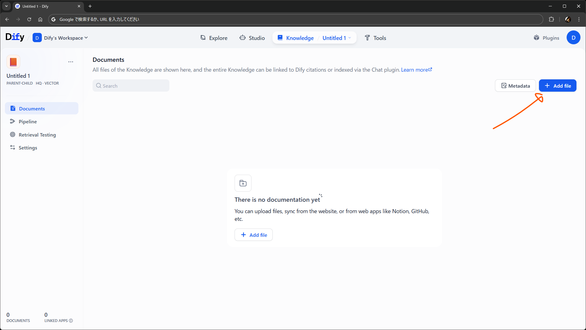586x330 pixels.
Task: Follow the Learn more link
Action: coord(416,70)
